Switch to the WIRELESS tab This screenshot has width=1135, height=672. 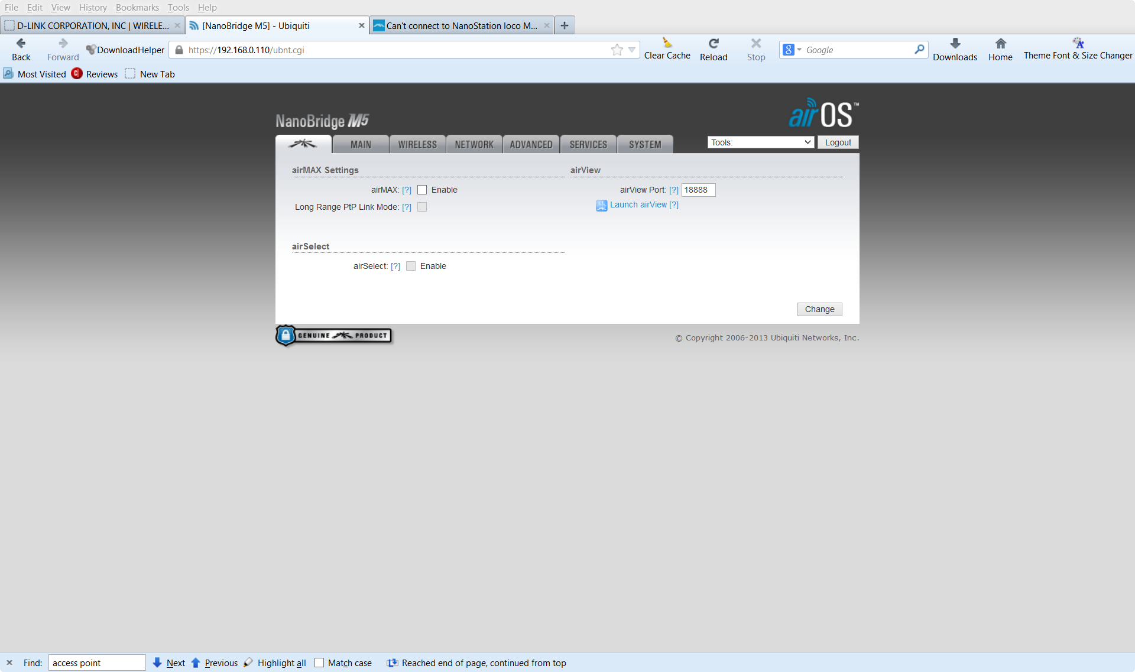click(417, 144)
